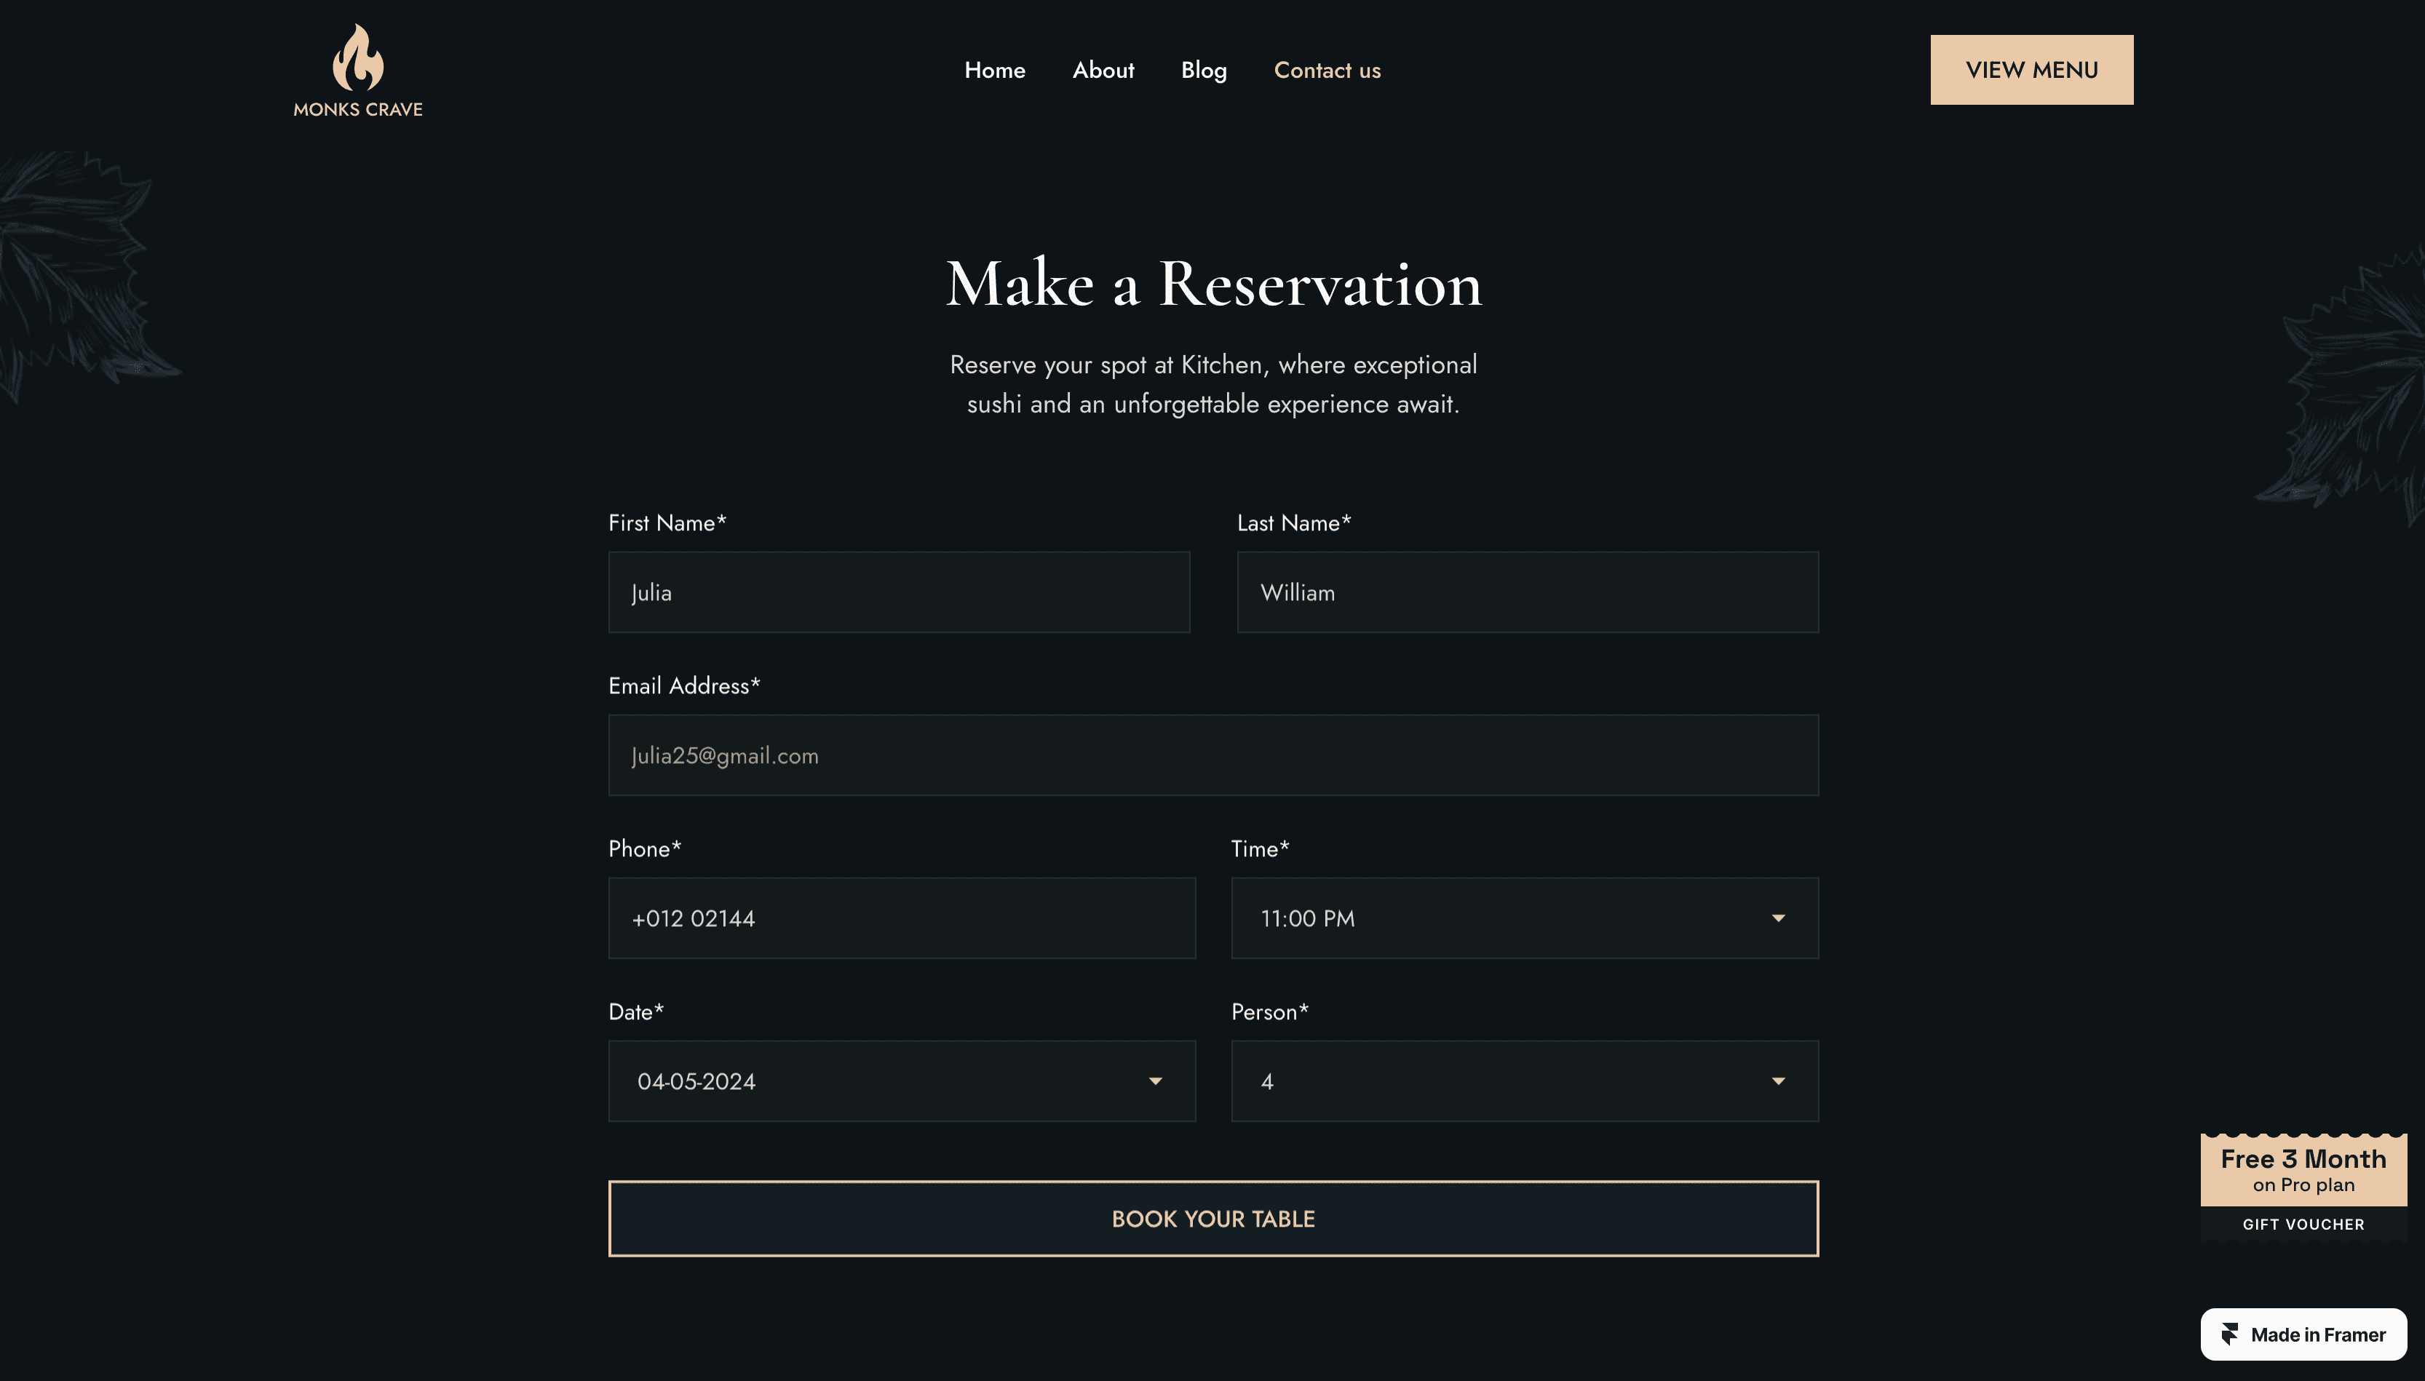Open the About page
This screenshot has height=1381, width=2425.
[x=1103, y=70]
